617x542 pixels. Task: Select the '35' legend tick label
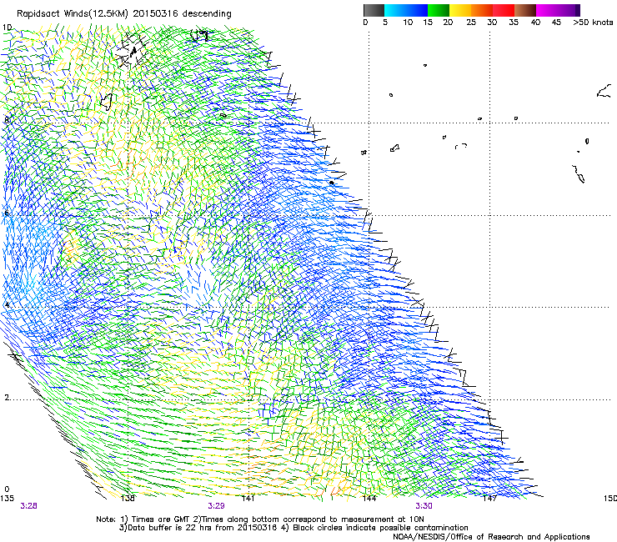coord(514,23)
